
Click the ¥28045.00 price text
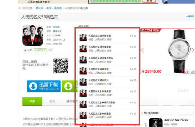tap(152, 71)
